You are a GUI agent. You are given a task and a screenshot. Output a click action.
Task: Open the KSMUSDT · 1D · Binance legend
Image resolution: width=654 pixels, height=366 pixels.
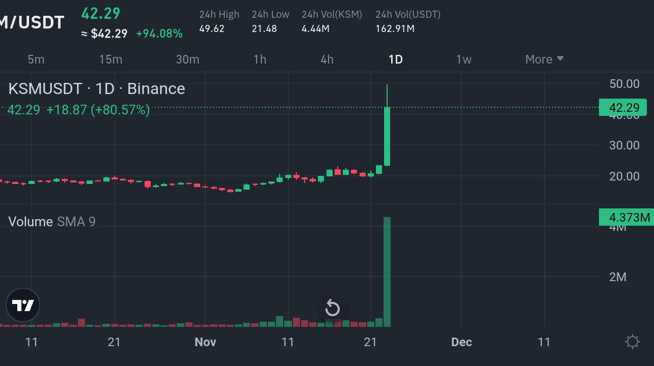click(96, 88)
